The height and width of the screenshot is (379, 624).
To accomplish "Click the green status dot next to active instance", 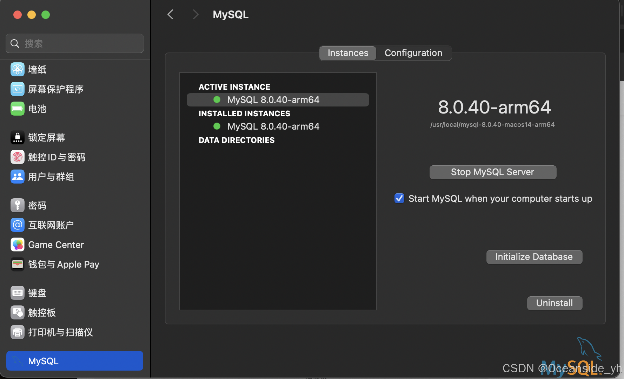I will click(217, 99).
